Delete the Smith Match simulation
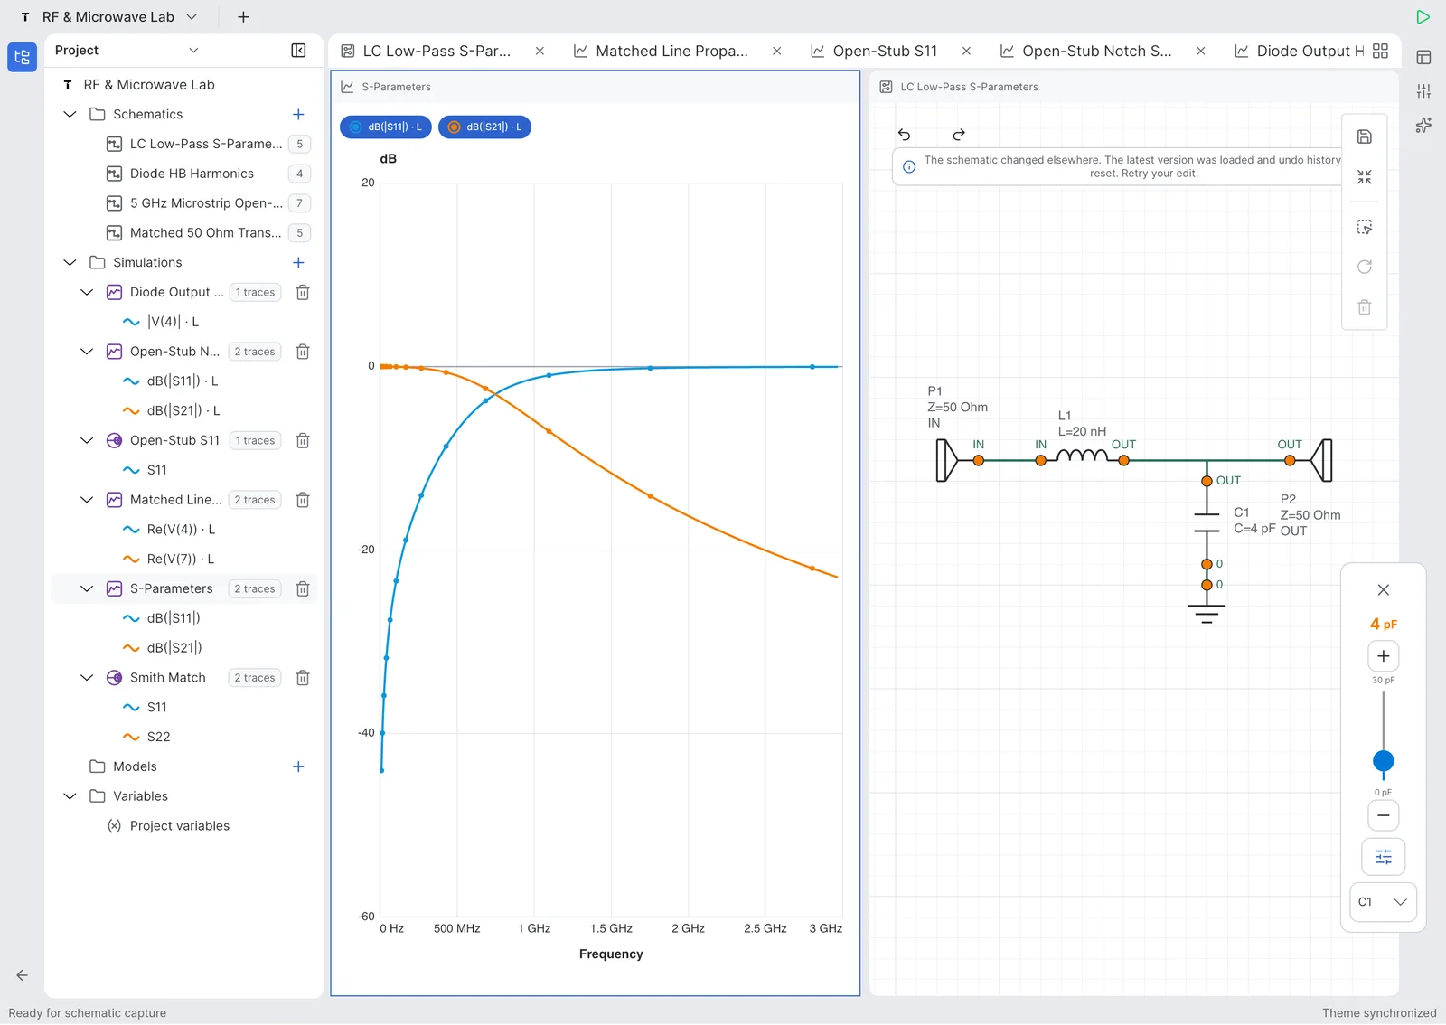 tap(303, 678)
